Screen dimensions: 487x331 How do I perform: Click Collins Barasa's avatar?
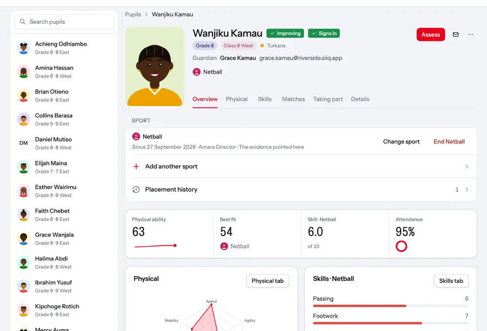point(24,120)
